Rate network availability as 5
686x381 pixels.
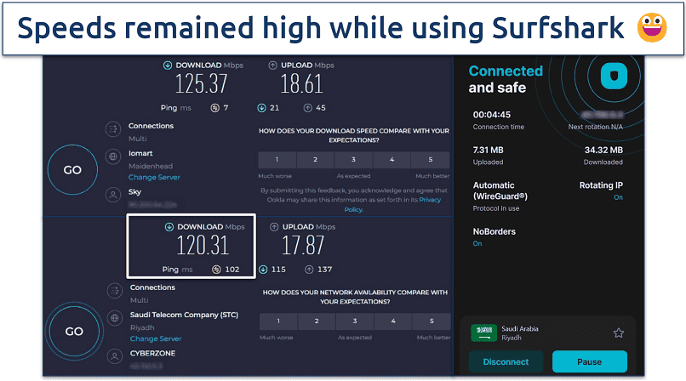[x=432, y=321]
